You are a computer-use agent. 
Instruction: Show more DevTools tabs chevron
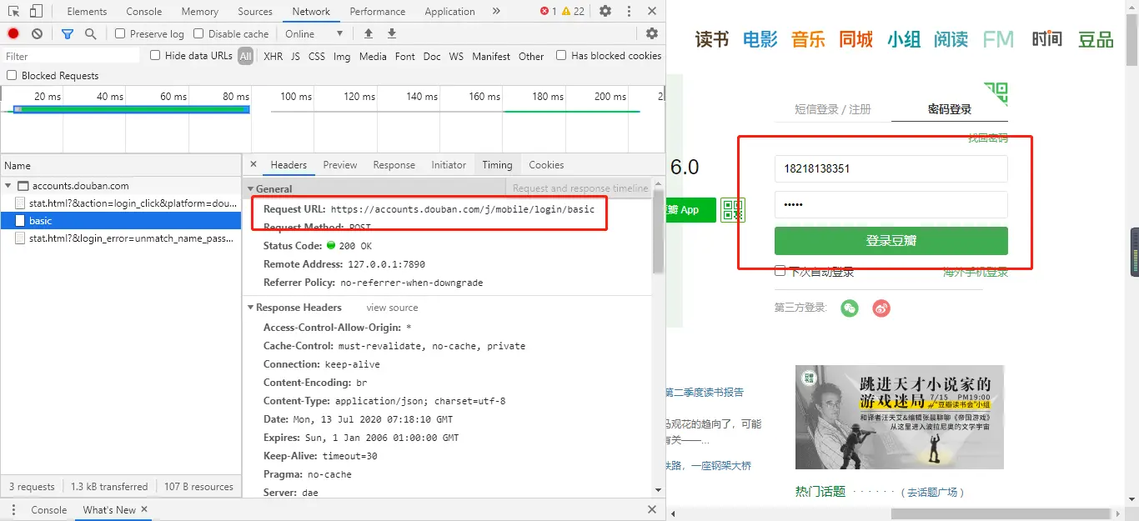click(496, 12)
